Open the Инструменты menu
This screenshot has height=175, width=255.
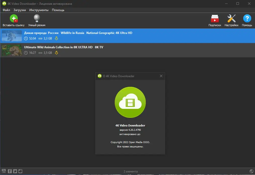(39, 10)
